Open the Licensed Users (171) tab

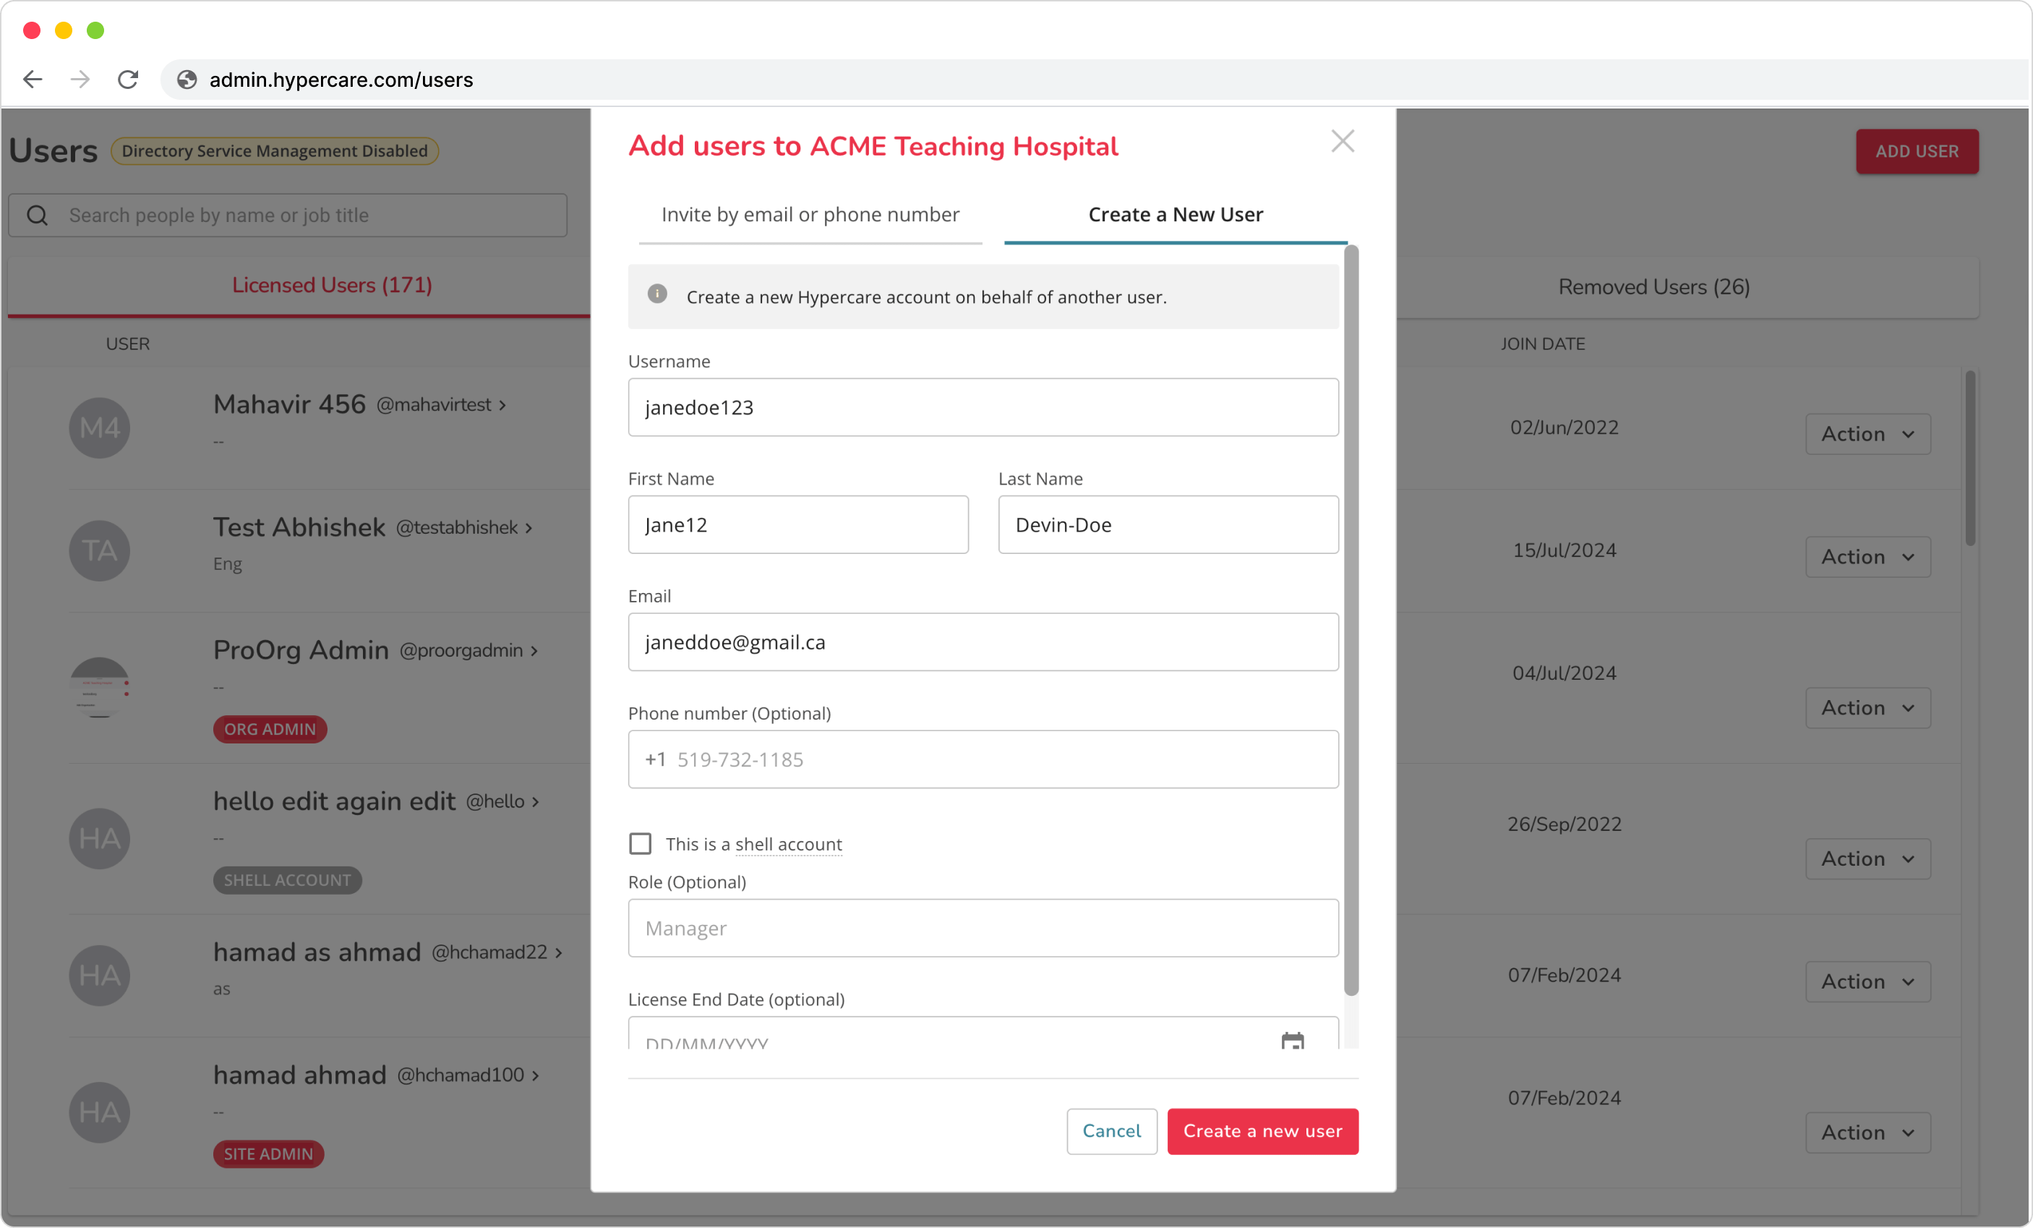[332, 286]
